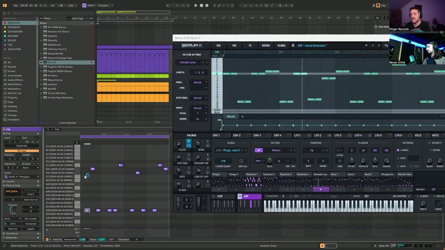Expand the browser Filters section
Image resolution: width=445 pixels, height=250 pixels.
(x=41, y=18)
